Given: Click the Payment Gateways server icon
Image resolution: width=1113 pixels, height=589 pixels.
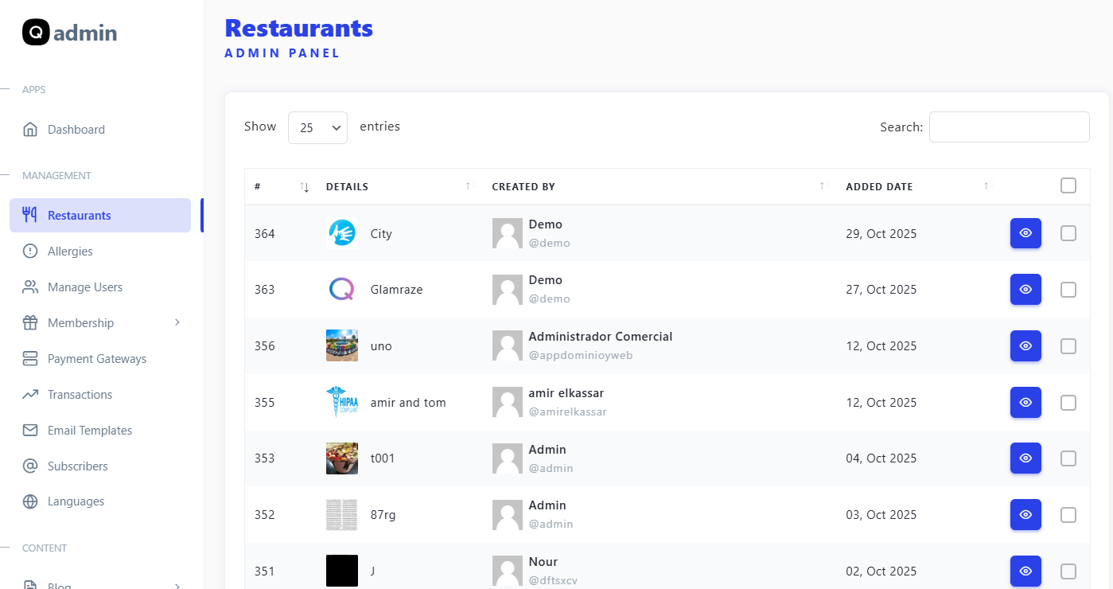Looking at the screenshot, I should [30, 359].
